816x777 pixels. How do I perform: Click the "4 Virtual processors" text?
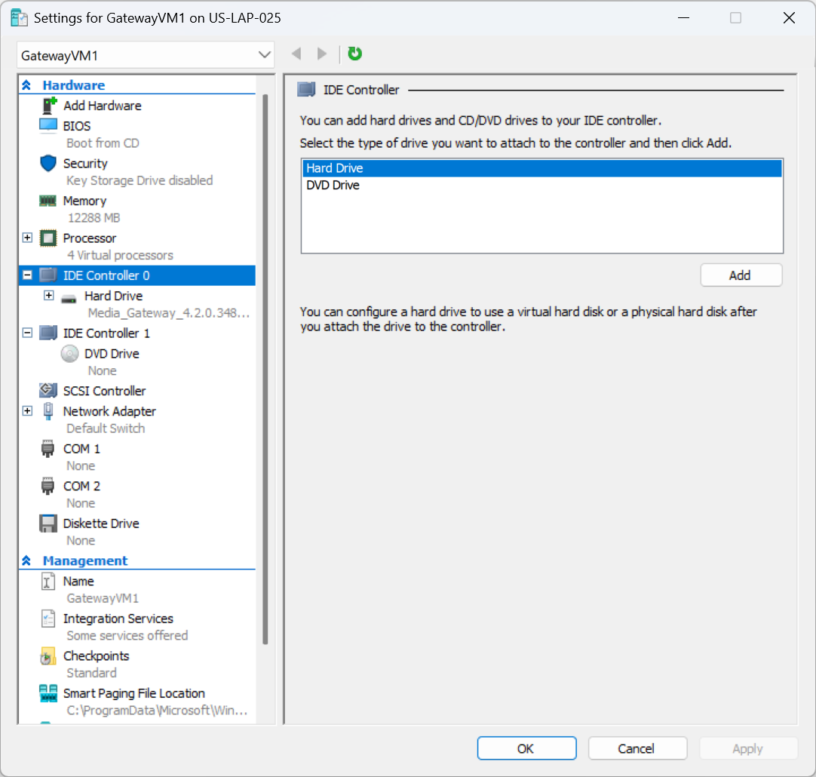click(120, 256)
